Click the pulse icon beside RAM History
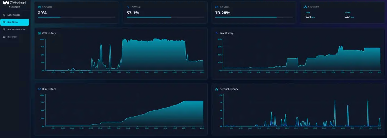387x138 pixels. (217, 33)
